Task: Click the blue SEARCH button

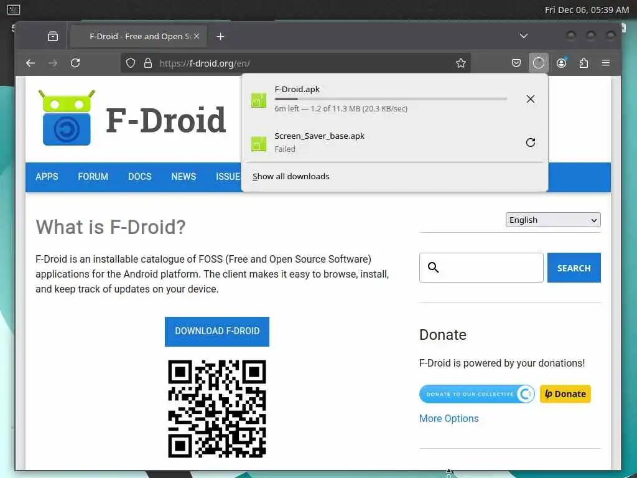Action: pyautogui.click(x=574, y=268)
